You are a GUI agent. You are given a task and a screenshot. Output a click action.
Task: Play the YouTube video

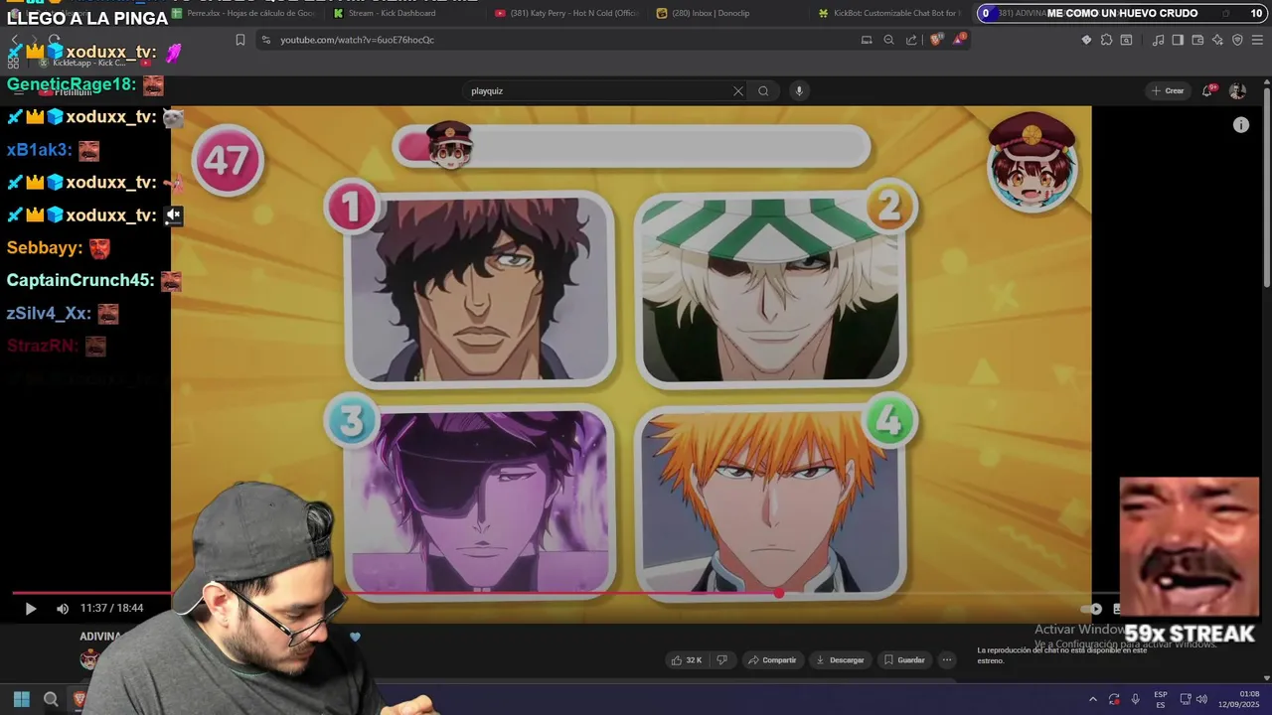tap(30, 609)
